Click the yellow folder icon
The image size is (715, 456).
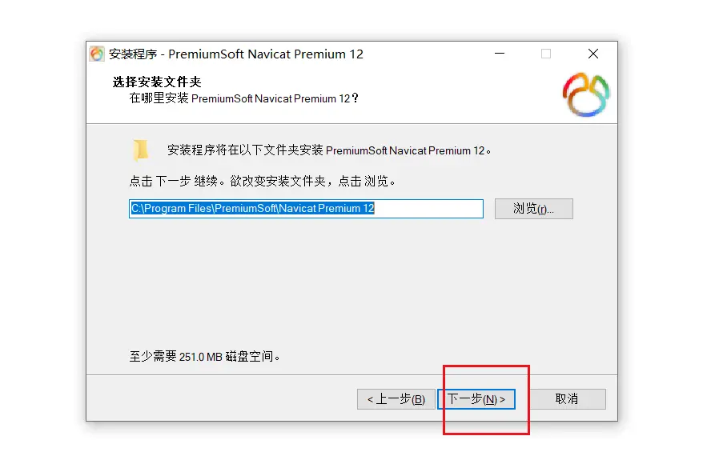coord(140,150)
